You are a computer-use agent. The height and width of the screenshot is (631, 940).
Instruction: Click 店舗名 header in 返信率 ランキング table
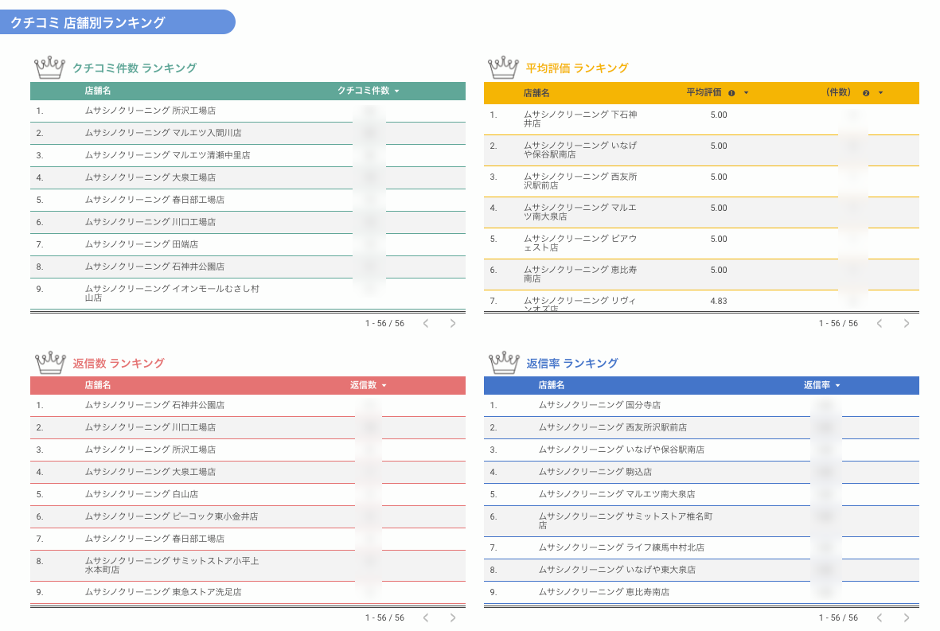click(x=552, y=385)
